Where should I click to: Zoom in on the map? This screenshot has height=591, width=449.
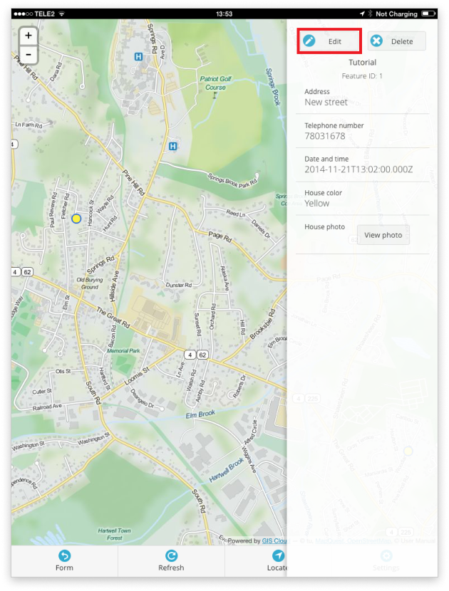[29, 36]
